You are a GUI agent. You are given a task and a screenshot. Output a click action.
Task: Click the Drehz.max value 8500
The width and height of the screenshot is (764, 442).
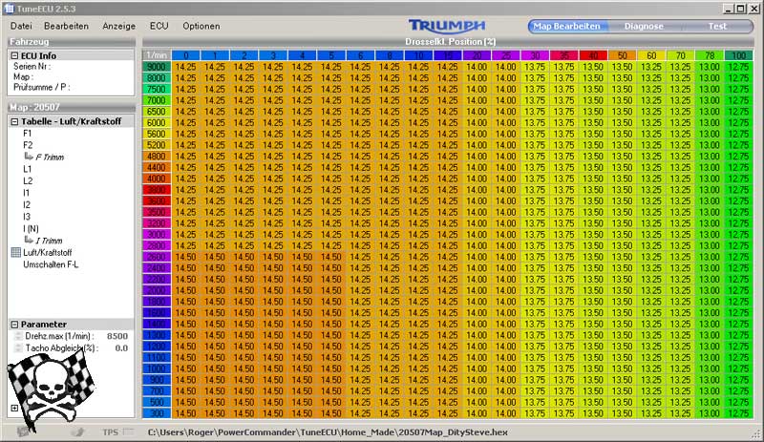[x=117, y=336]
